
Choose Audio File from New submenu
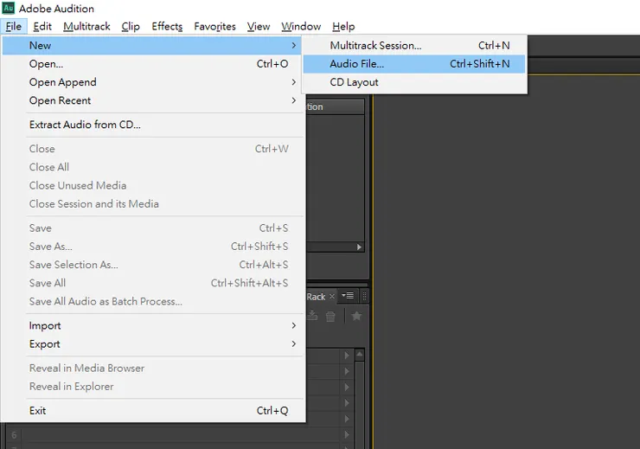pyautogui.click(x=414, y=64)
